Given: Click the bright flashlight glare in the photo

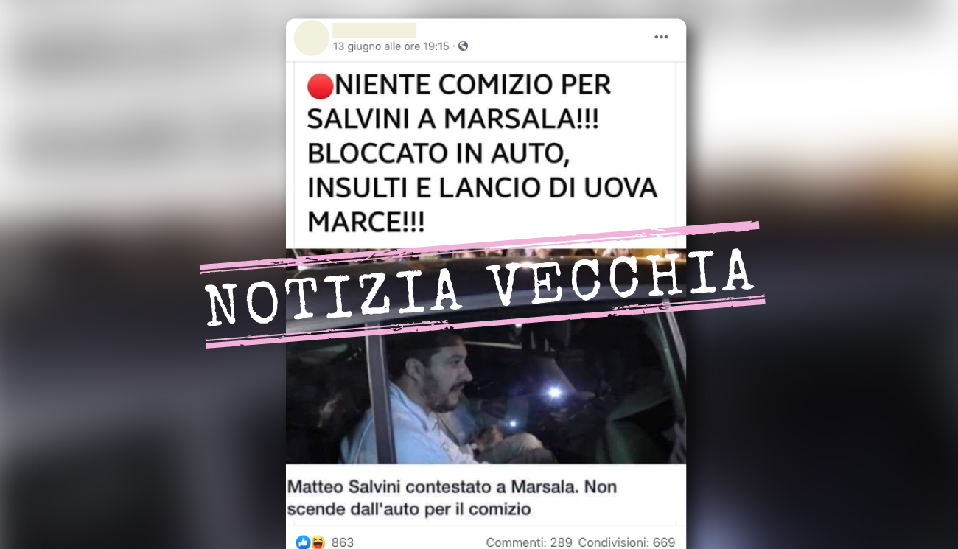Looking at the screenshot, I should [x=554, y=392].
